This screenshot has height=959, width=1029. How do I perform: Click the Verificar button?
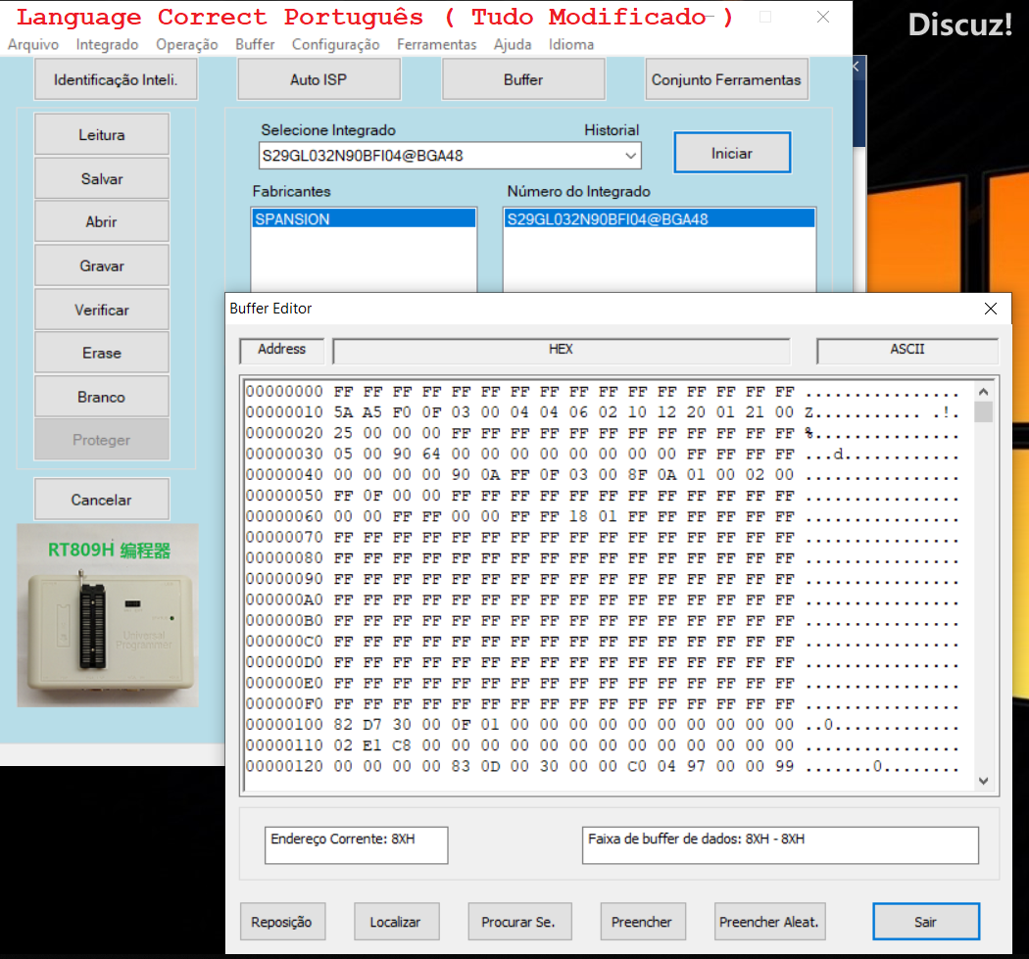tap(102, 310)
